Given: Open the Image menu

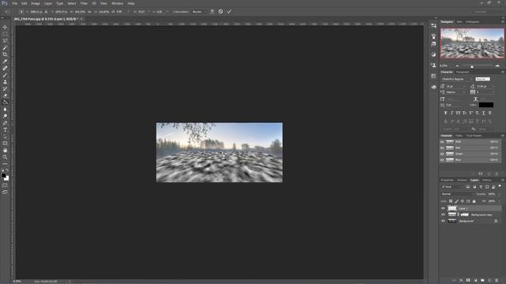Looking at the screenshot, I should coord(35,3).
